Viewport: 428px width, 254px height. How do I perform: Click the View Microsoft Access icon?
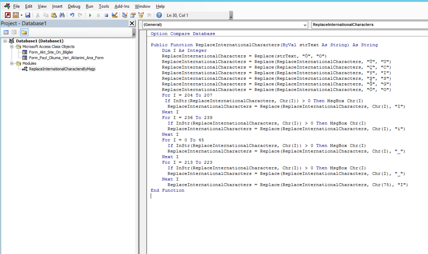(7, 15)
